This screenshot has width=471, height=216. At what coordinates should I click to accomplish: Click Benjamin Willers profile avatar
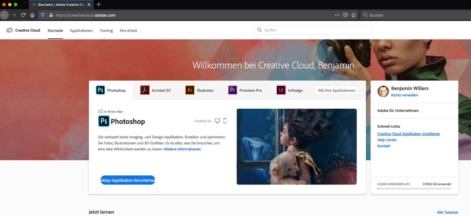pos(383,91)
